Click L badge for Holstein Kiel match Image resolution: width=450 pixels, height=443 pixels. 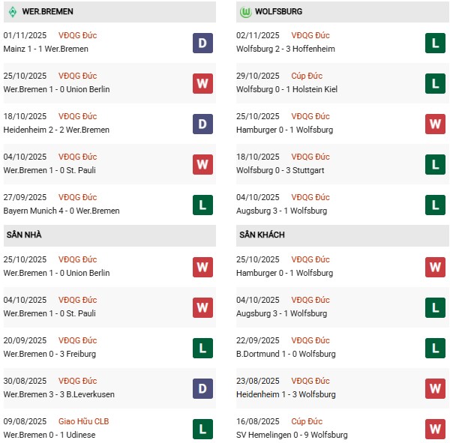pos(435,83)
